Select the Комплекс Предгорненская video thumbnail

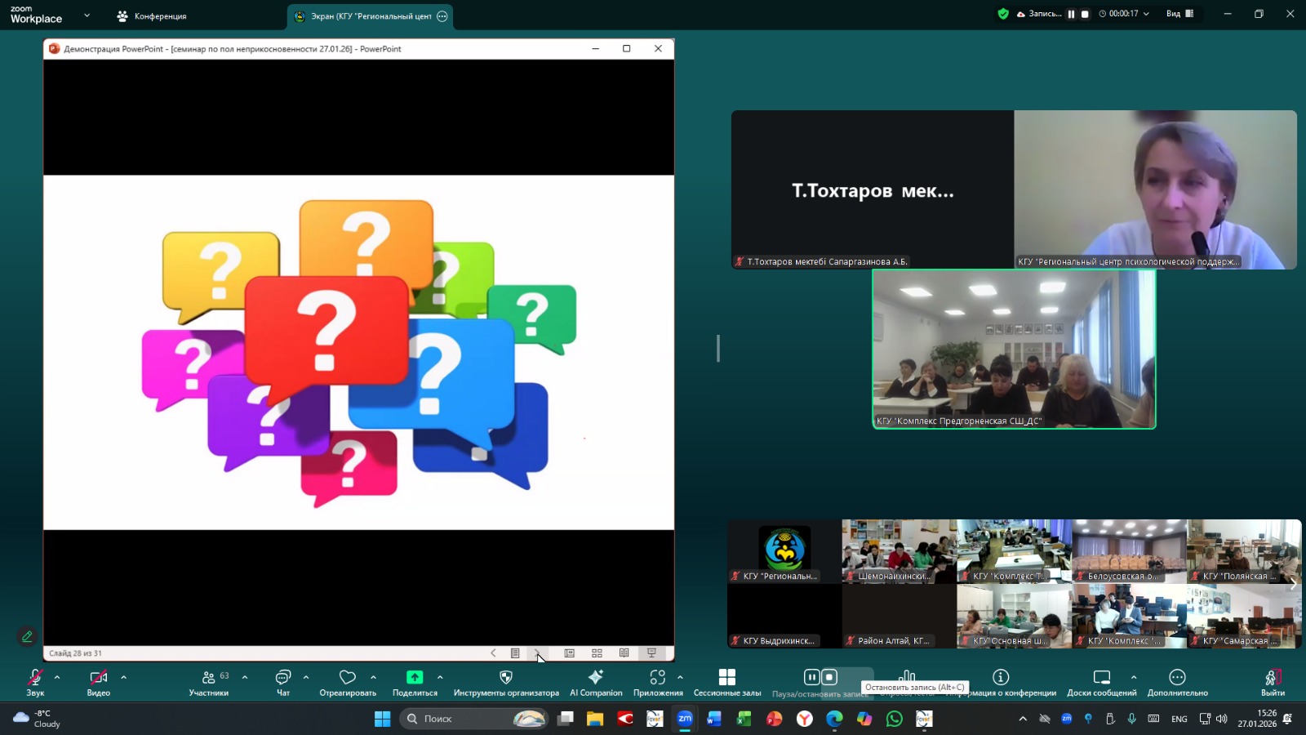click(x=1014, y=349)
